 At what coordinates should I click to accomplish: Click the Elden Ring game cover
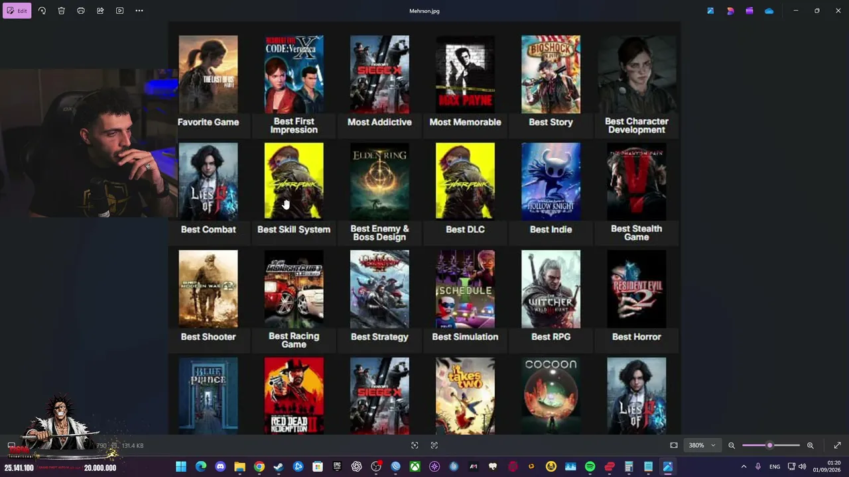[x=379, y=181]
